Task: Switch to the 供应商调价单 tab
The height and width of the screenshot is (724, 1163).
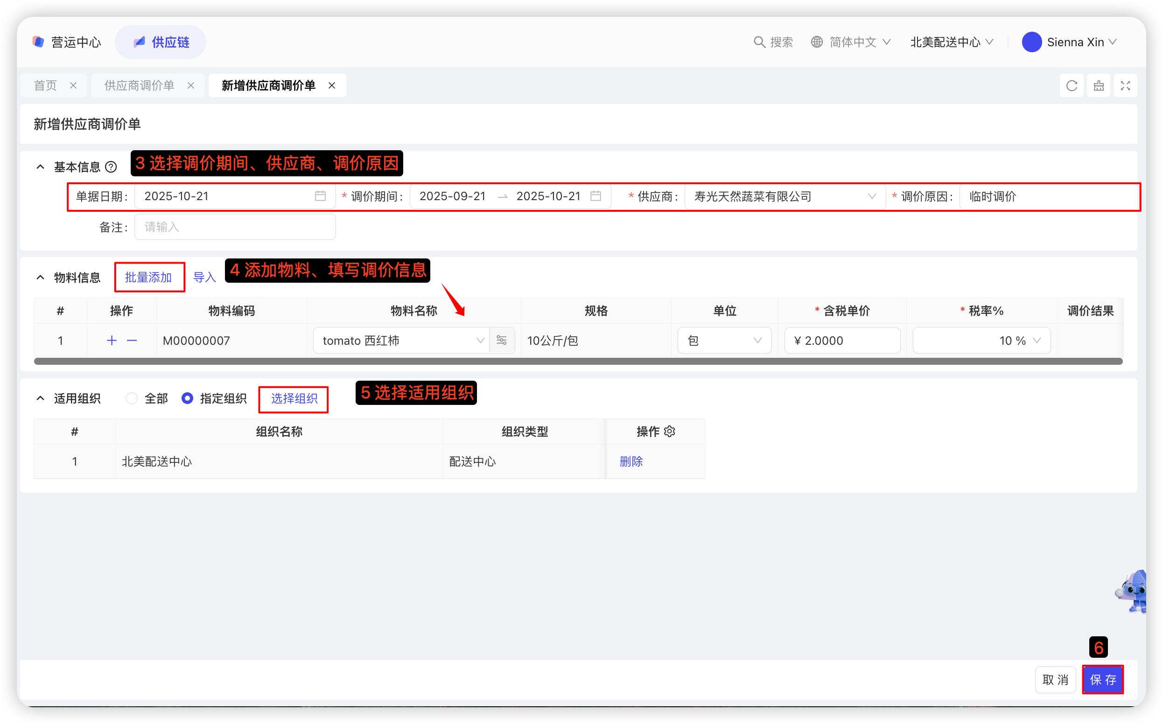Action: (140, 86)
